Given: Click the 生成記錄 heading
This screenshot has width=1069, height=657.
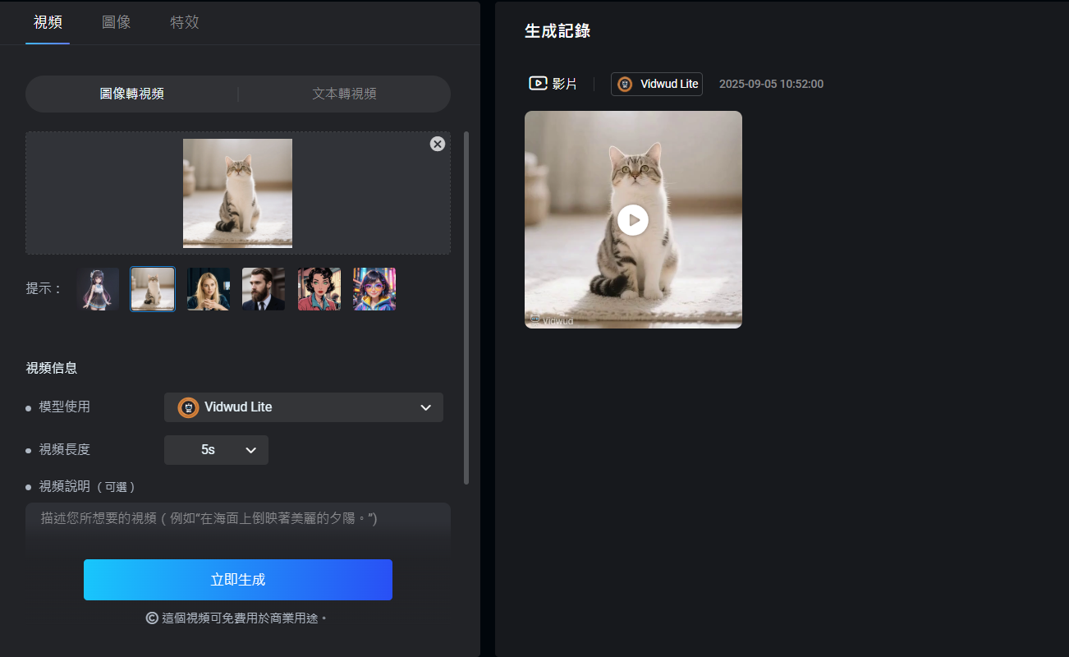Looking at the screenshot, I should [557, 31].
